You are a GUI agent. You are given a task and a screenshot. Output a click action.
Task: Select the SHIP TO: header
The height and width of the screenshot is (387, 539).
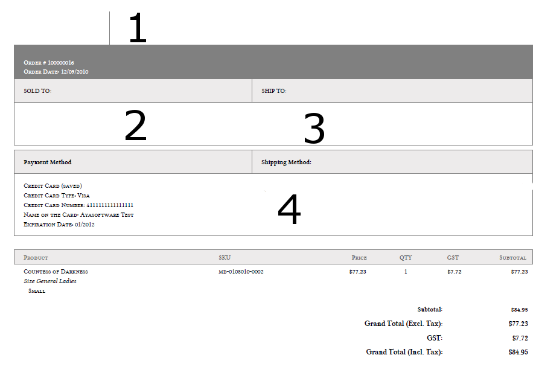(274, 91)
